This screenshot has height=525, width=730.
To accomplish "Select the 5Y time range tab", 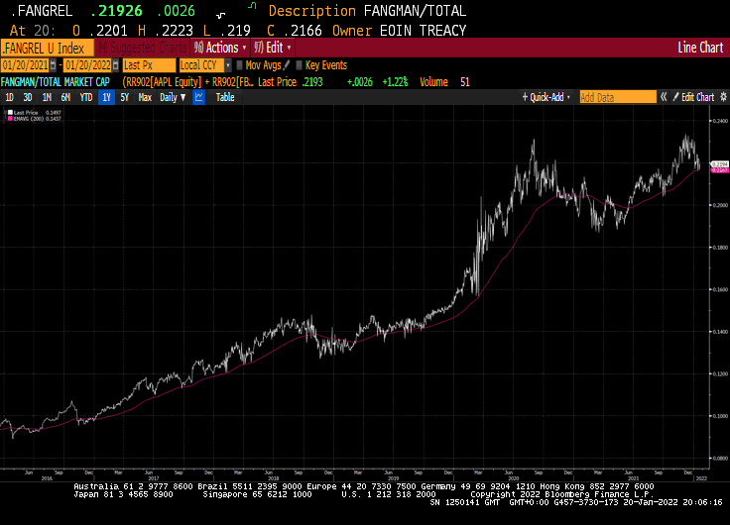I will pos(125,97).
